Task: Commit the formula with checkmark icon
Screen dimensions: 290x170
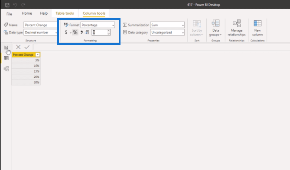Action: (27, 47)
